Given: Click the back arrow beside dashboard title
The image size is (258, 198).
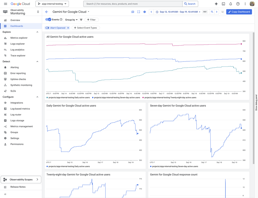Looking at the screenshot, I should (47, 12).
